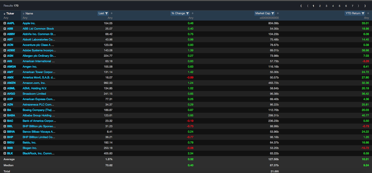The width and height of the screenshot is (372, 173).
Task: Click the ABT ticker link
Action: (10, 39)
